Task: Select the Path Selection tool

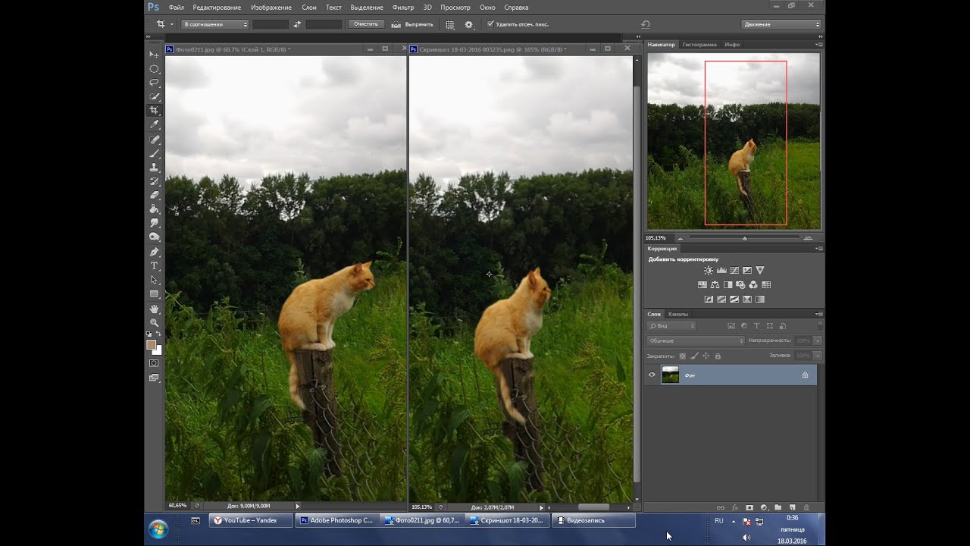Action: click(x=154, y=280)
